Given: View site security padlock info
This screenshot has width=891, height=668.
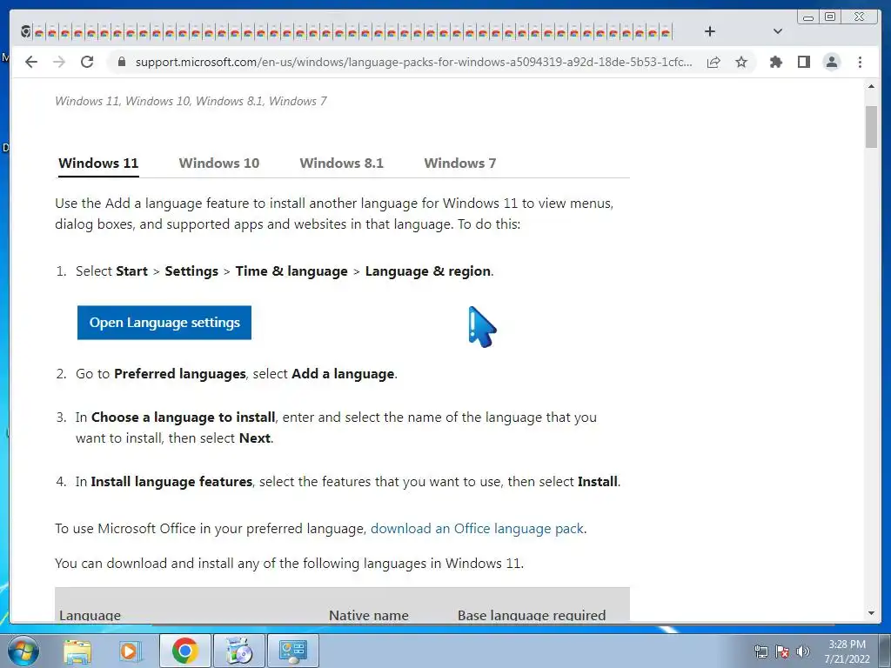Looking at the screenshot, I should click(121, 62).
